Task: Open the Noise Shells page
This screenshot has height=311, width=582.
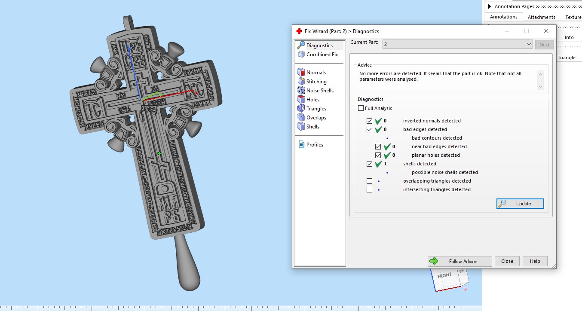Action: coord(316,91)
